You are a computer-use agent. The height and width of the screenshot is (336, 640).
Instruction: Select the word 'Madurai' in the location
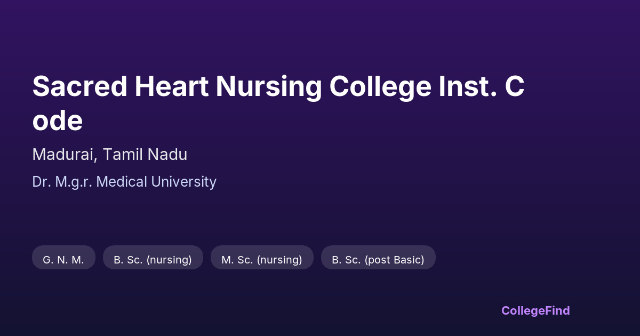[64, 155]
